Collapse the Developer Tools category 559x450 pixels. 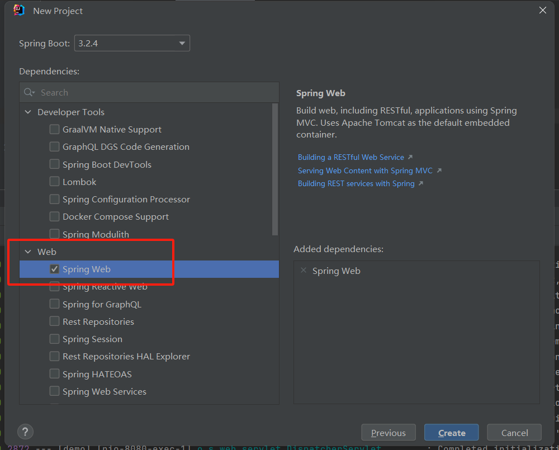[x=28, y=112]
